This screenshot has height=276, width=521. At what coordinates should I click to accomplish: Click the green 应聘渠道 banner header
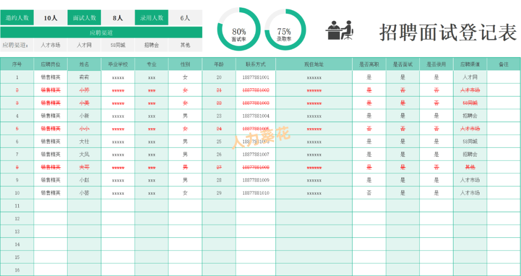(x=101, y=32)
